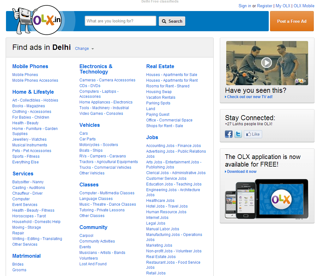
Task: Open Writing - Editing - Translating services
Action: [x=37, y=239]
